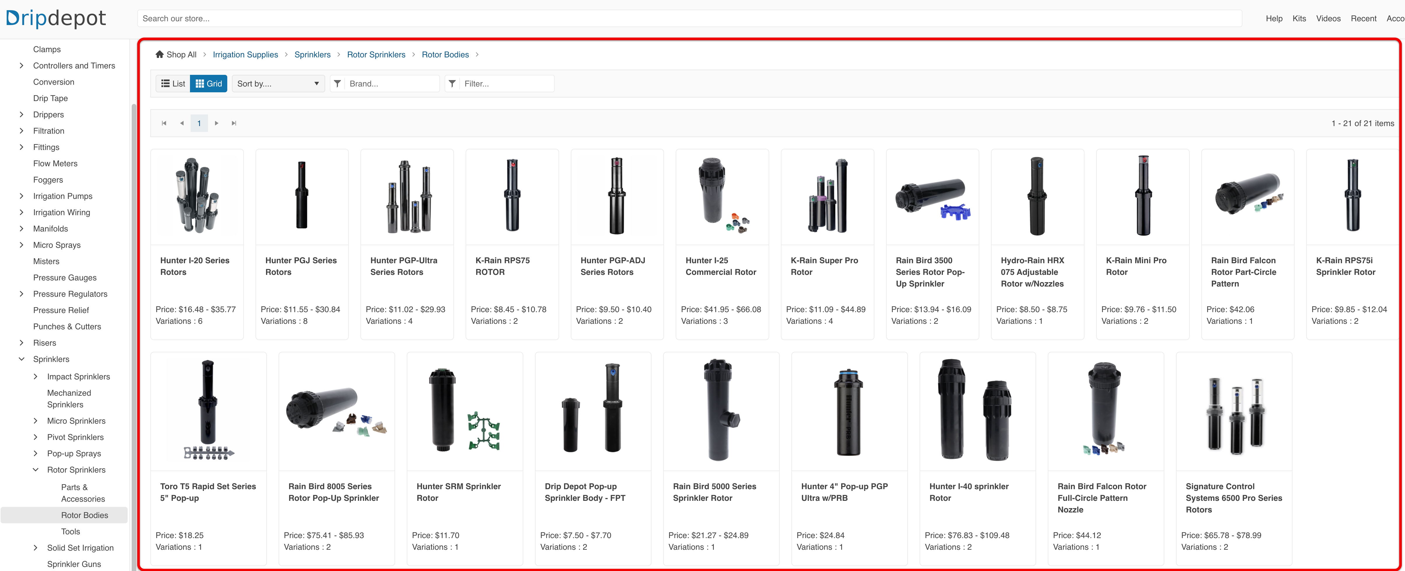Image resolution: width=1405 pixels, height=571 pixels.
Task: Click the funnel icon beside the Filter field
Action: coord(452,83)
